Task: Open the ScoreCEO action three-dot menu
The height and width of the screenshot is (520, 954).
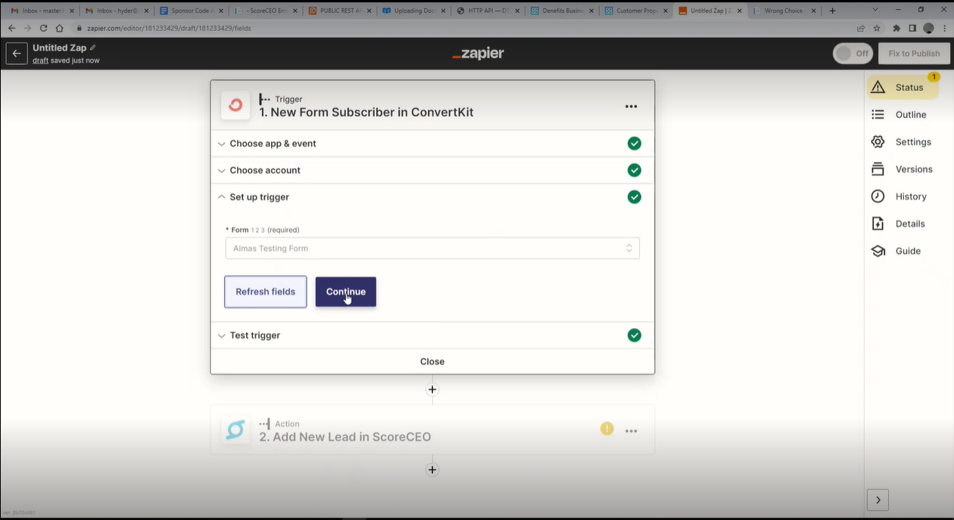Action: pos(631,431)
